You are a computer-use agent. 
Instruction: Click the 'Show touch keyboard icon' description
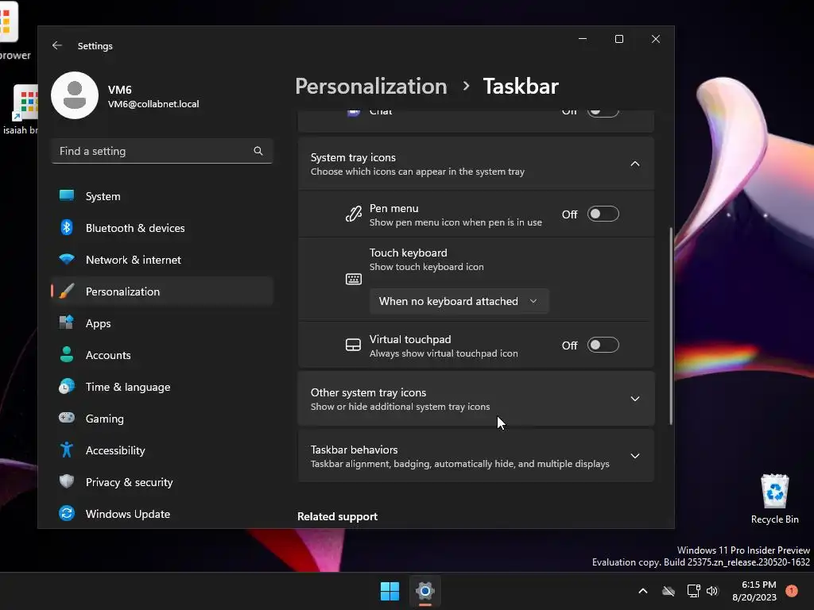(426, 267)
